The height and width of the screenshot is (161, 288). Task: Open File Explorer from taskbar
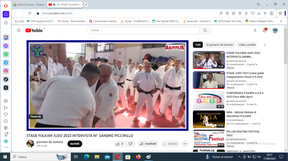[x=97, y=157]
